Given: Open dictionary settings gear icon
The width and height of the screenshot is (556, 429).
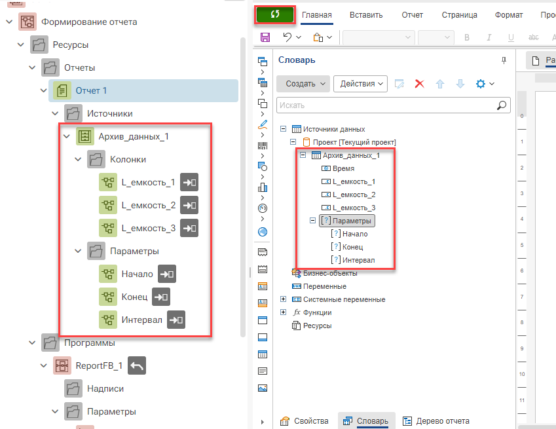Looking at the screenshot, I should pos(481,84).
